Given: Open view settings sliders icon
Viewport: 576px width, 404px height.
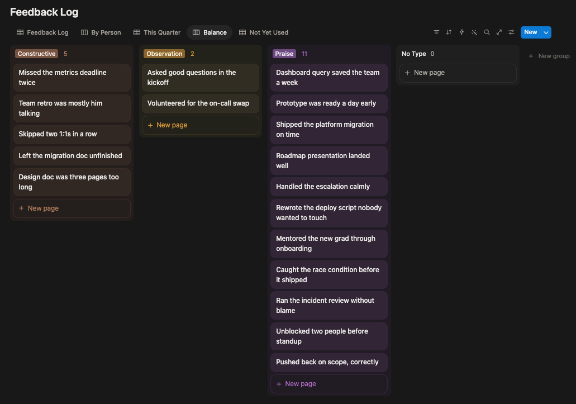Looking at the screenshot, I should tap(511, 32).
